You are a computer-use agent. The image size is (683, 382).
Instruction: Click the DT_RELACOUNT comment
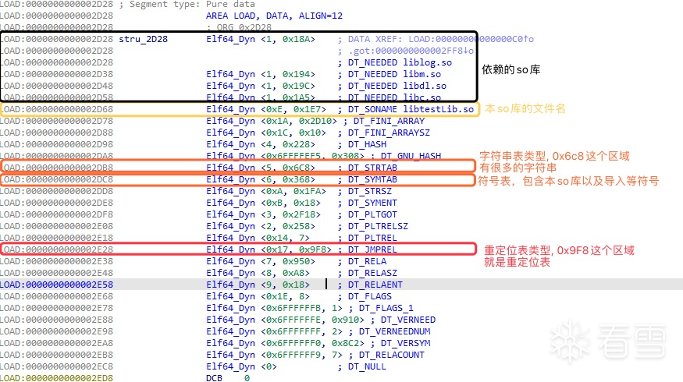391,355
